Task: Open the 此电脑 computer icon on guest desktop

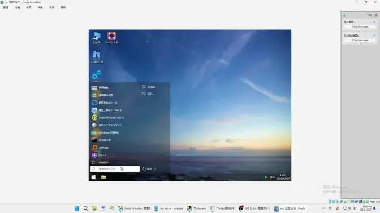Action: point(96,38)
